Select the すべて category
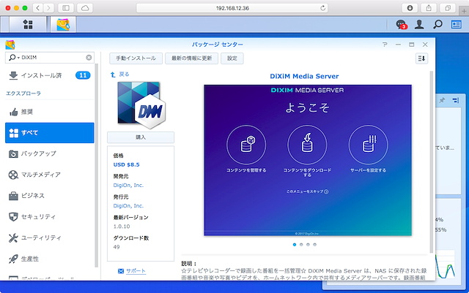This screenshot has width=469, height=293. pyautogui.click(x=50, y=133)
